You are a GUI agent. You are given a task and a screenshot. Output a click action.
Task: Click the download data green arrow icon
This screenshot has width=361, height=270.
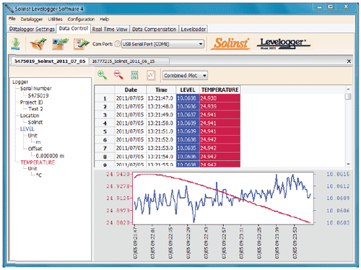pos(16,44)
